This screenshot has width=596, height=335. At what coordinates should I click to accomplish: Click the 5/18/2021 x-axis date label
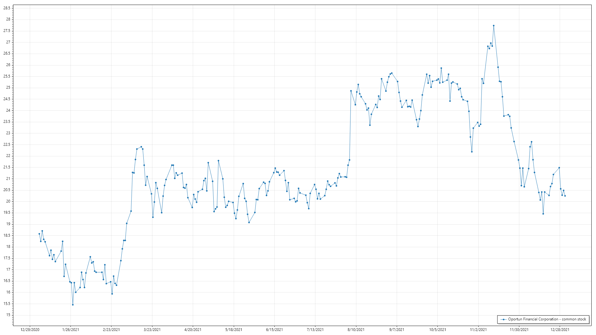[x=234, y=329]
